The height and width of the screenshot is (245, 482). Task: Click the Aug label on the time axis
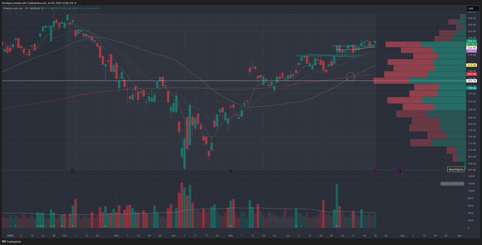(x=402, y=235)
